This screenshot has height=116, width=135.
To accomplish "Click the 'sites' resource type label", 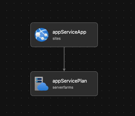I will [57, 39].
